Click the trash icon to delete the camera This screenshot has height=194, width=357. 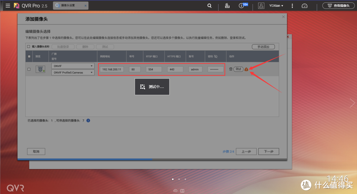[x=230, y=69]
